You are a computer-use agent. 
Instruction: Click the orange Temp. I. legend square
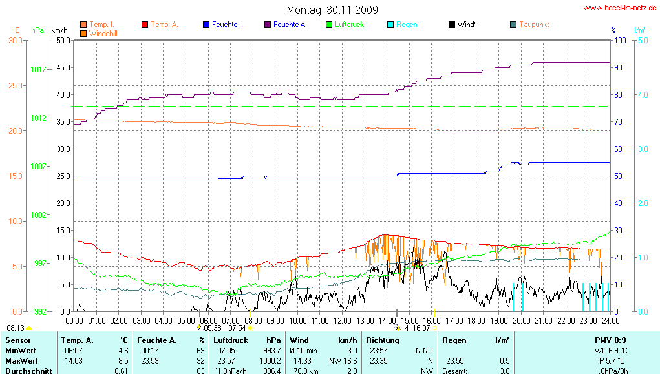pyautogui.click(x=83, y=25)
